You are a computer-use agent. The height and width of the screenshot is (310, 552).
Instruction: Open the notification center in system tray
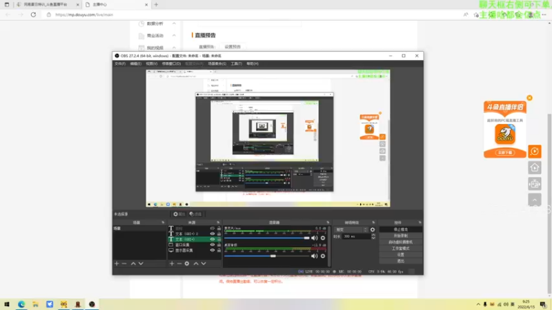pos(543,304)
